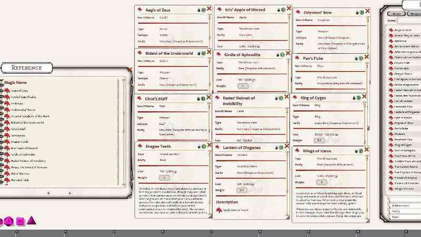Click the dragon link icon on Girdle of Aphrodite header

218,54
